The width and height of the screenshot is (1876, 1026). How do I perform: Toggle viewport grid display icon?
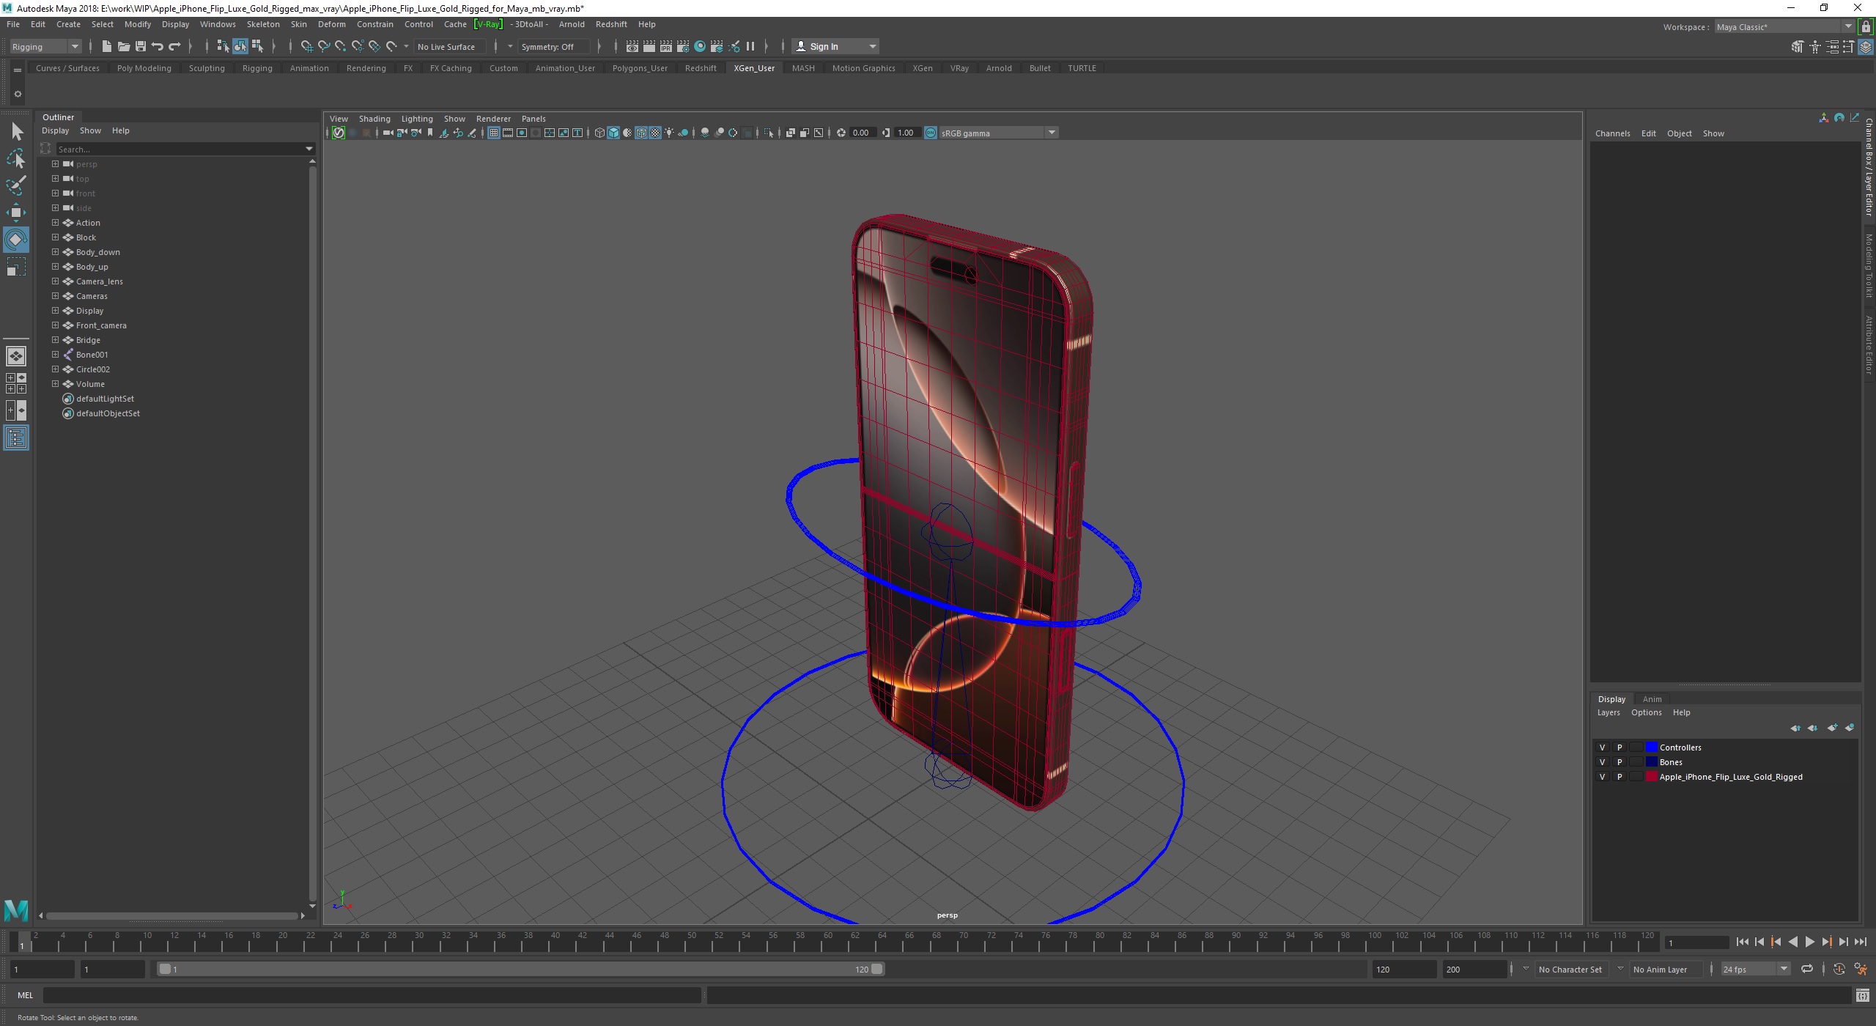tap(494, 133)
